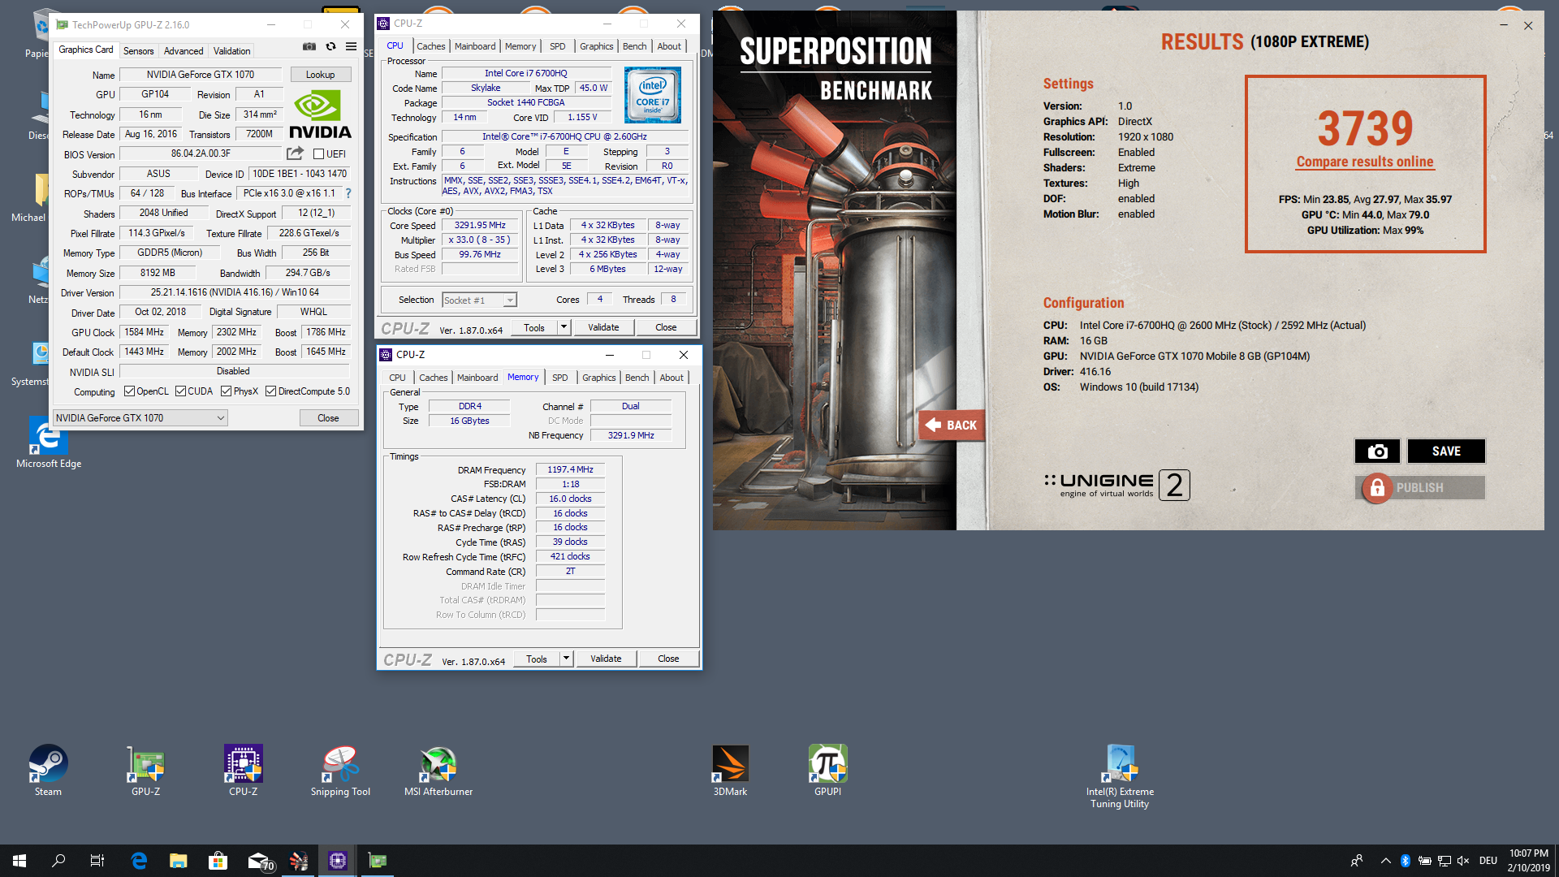
Task: Open 3DMark desktop shortcut
Action: [730, 771]
